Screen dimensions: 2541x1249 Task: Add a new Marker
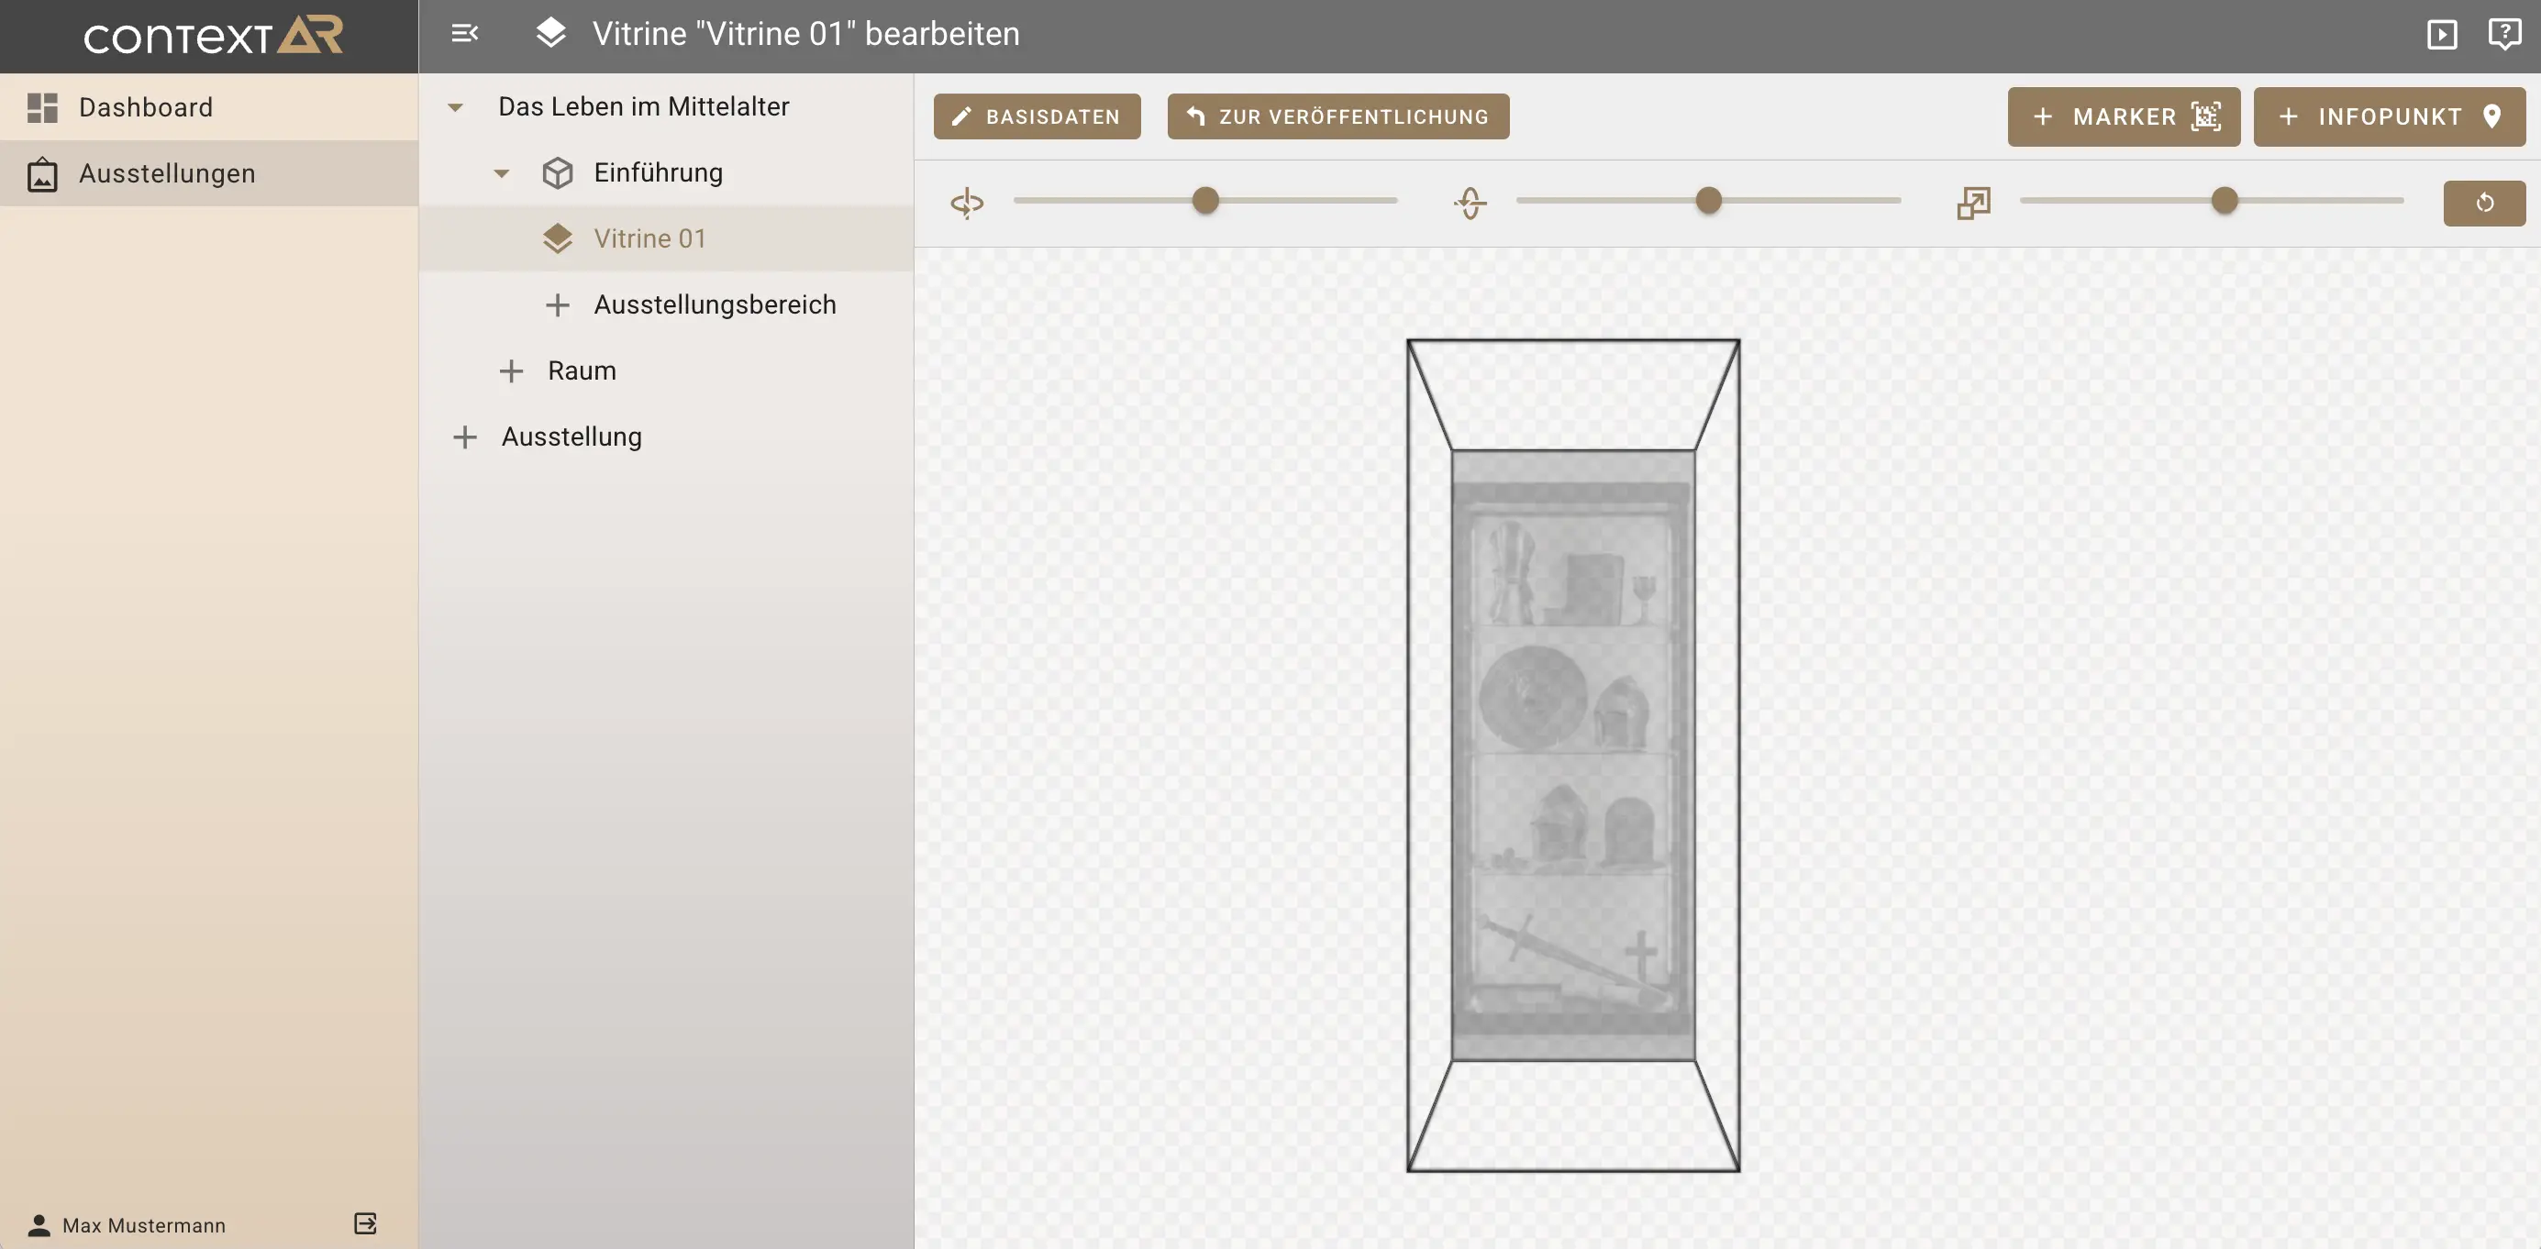pyautogui.click(x=2123, y=116)
